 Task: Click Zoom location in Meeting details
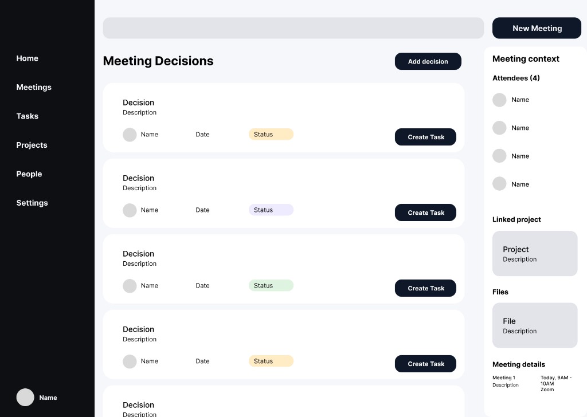point(547,390)
